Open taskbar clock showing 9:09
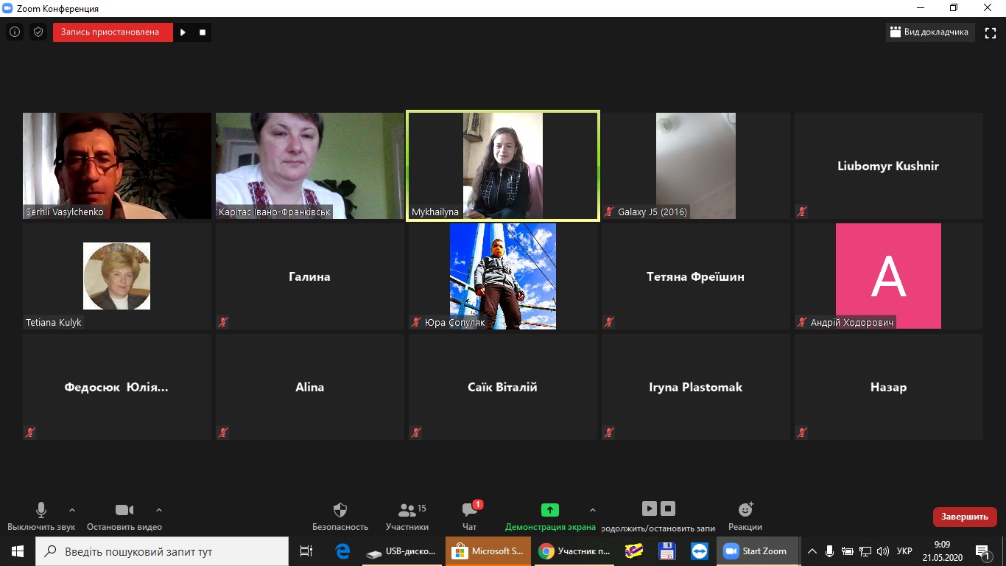This screenshot has width=1006, height=566. (x=943, y=551)
